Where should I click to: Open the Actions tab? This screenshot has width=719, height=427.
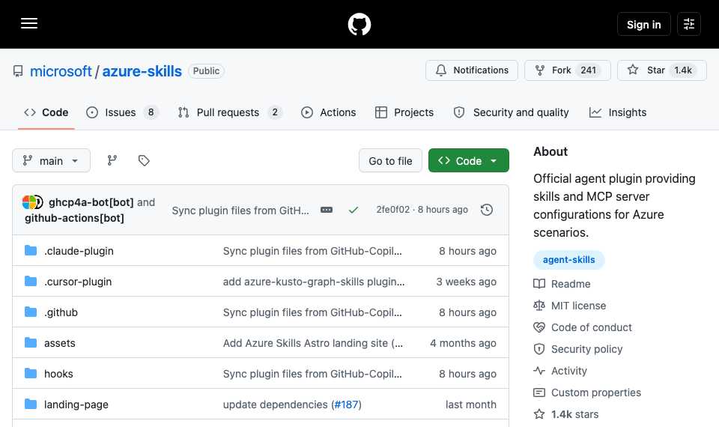[328, 112]
